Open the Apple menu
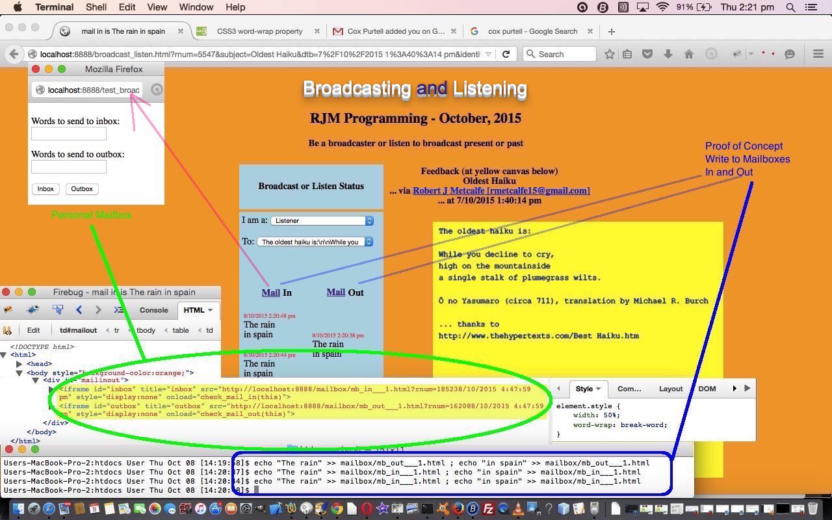832x520 pixels. pyautogui.click(x=17, y=7)
